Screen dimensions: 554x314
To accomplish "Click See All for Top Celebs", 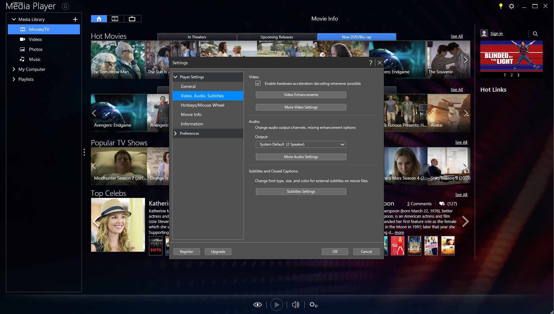I will coord(461,195).
